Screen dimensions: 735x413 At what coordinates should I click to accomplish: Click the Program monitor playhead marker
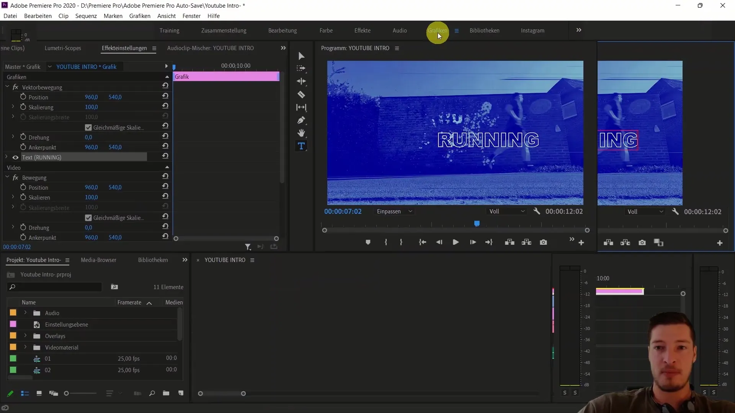(x=477, y=224)
